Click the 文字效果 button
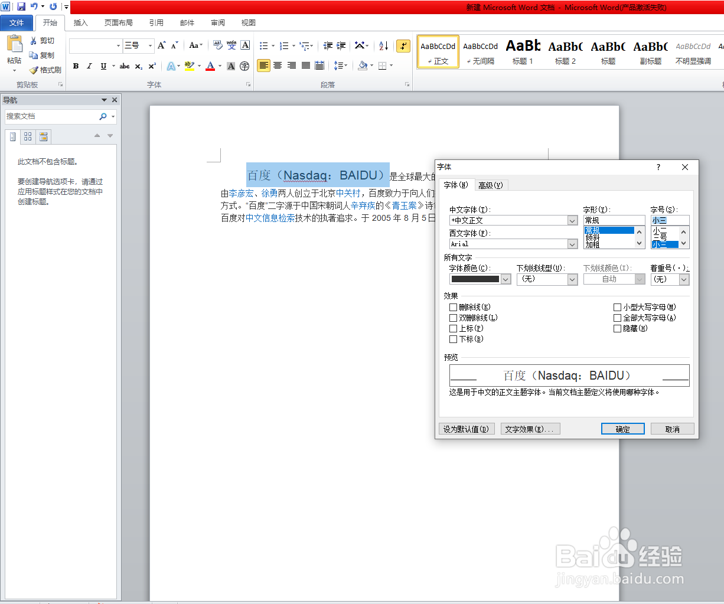This screenshot has width=724, height=604. pyautogui.click(x=530, y=429)
